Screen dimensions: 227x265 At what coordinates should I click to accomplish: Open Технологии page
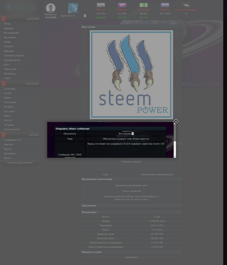[10, 69]
